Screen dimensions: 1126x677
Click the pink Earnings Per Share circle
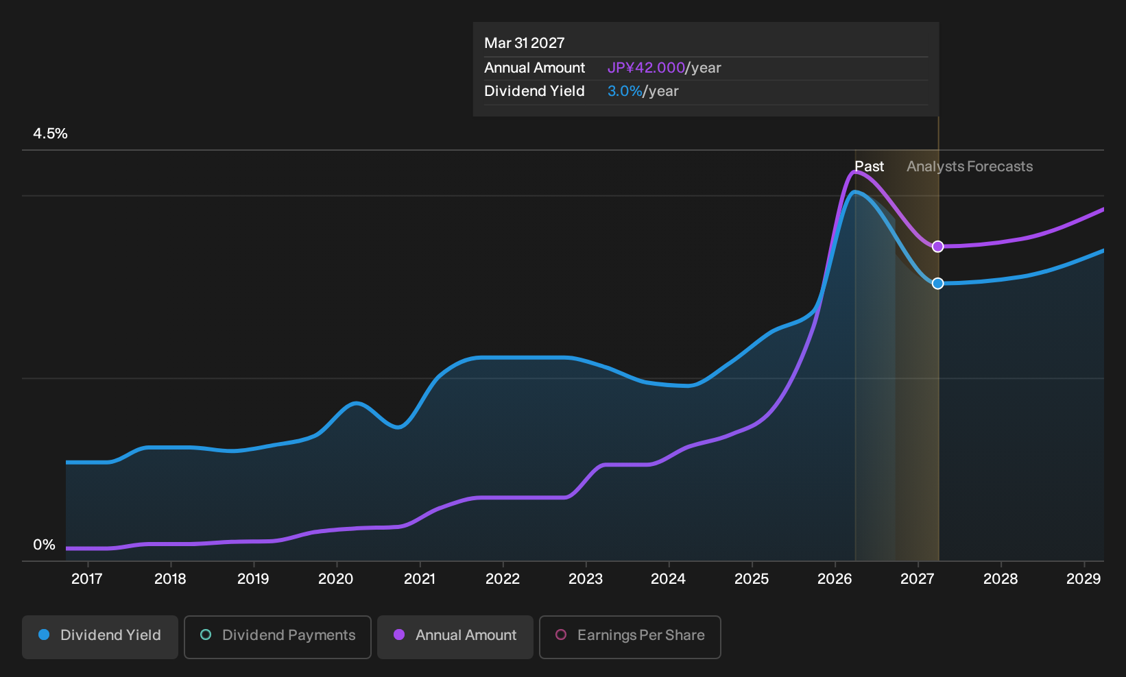point(561,635)
